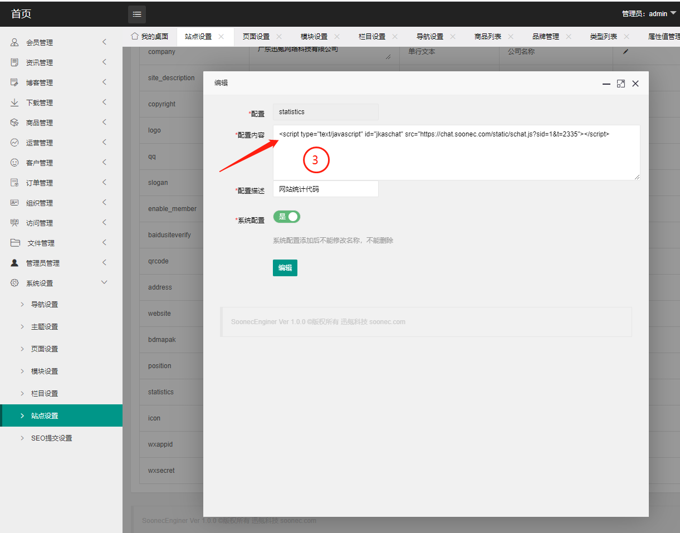680x533 pixels.
Task: Close the 类型列表 tab with its X
Action: pos(627,37)
